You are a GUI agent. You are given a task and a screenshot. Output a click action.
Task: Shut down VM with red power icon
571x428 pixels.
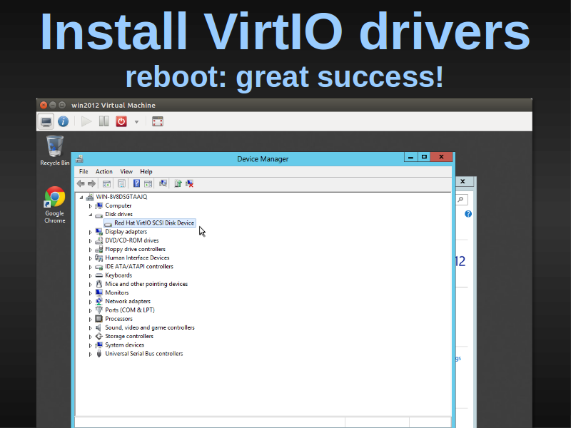pyautogui.click(x=121, y=121)
